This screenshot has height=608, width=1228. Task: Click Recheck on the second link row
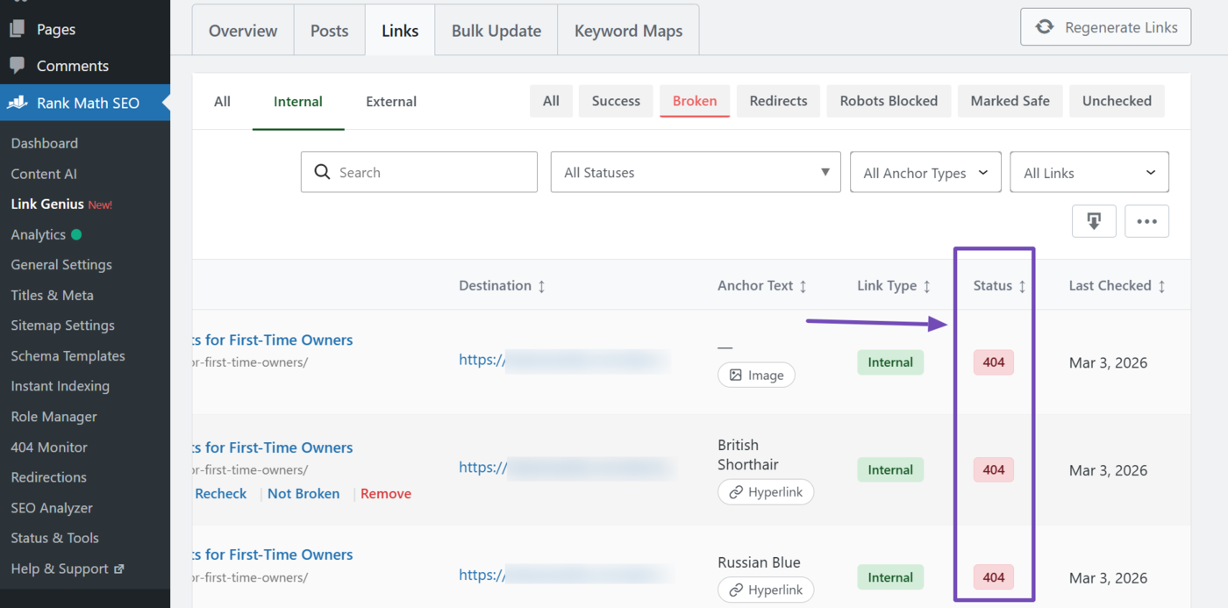(220, 493)
